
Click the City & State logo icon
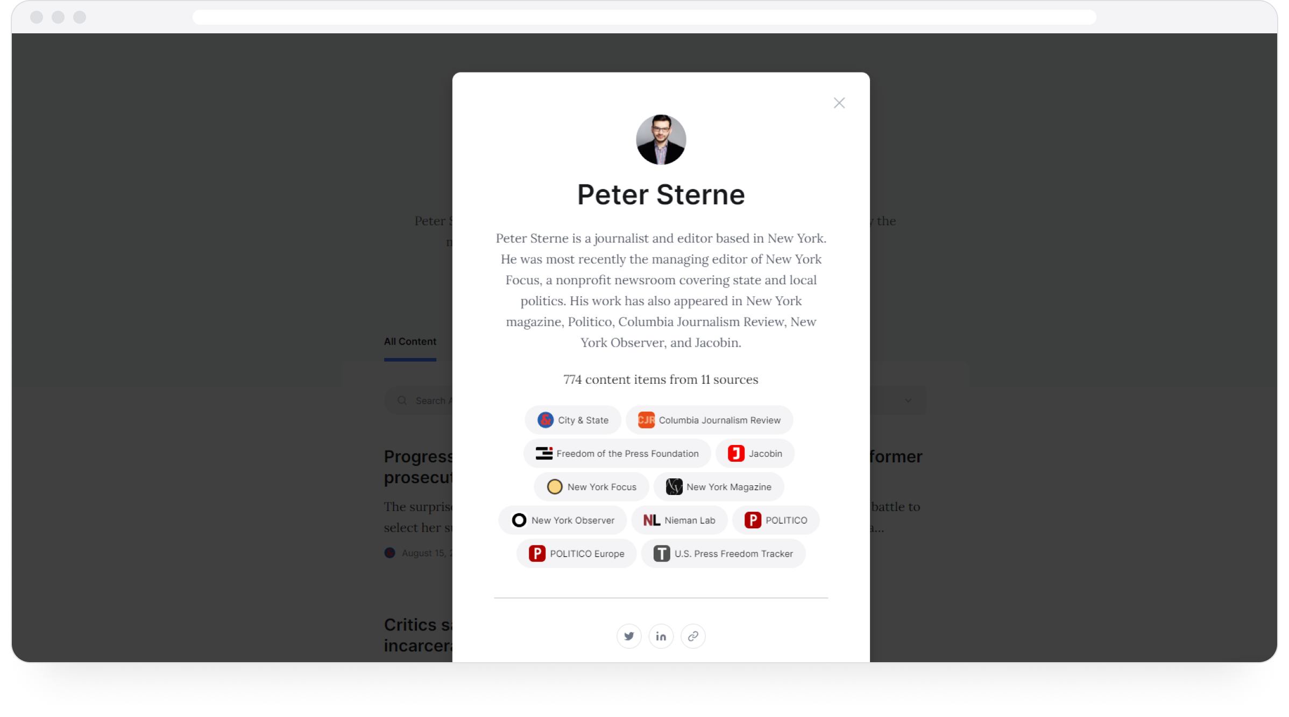click(546, 420)
